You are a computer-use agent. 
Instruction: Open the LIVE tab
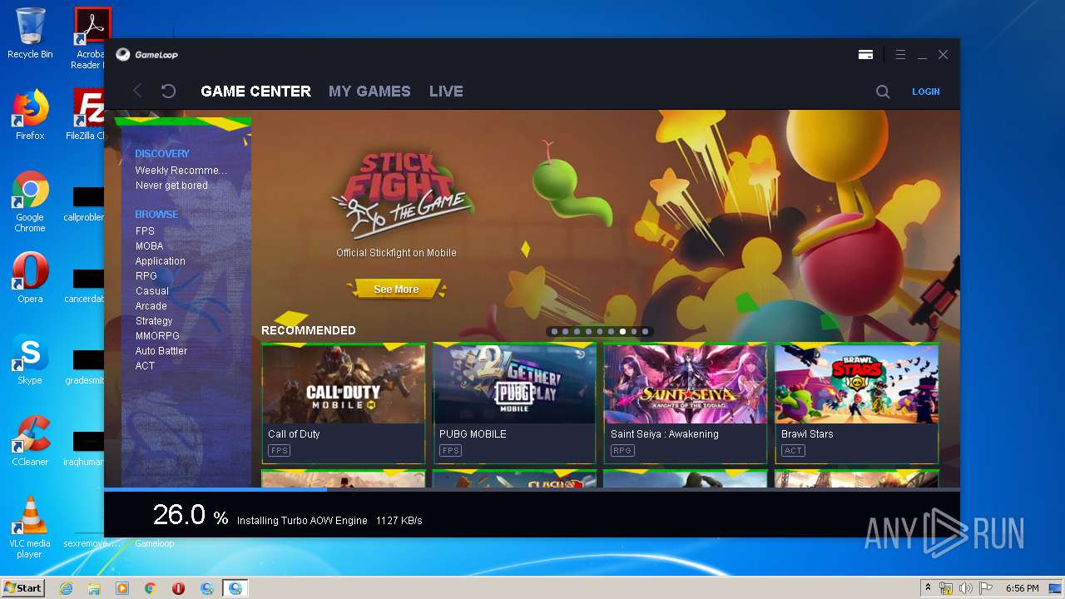coord(446,92)
